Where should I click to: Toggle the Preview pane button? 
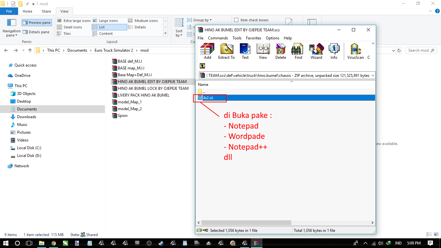(x=37, y=23)
